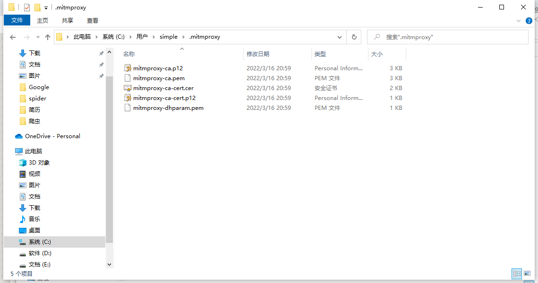Click 用户 in the address breadcrumb

point(142,37)
